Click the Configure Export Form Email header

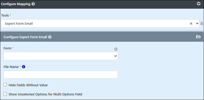(x=25, y=37)
